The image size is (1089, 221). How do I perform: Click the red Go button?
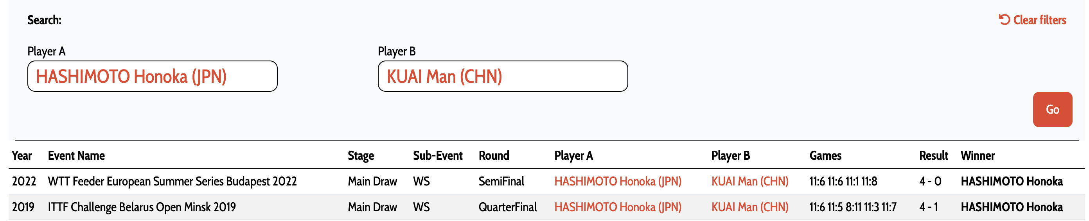(x=1052, y=109)
